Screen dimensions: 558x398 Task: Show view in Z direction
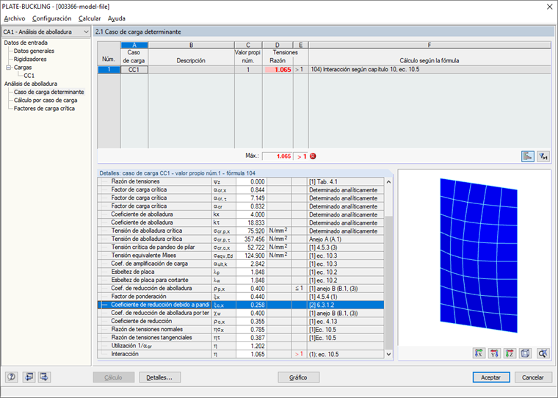coord(510,353)
